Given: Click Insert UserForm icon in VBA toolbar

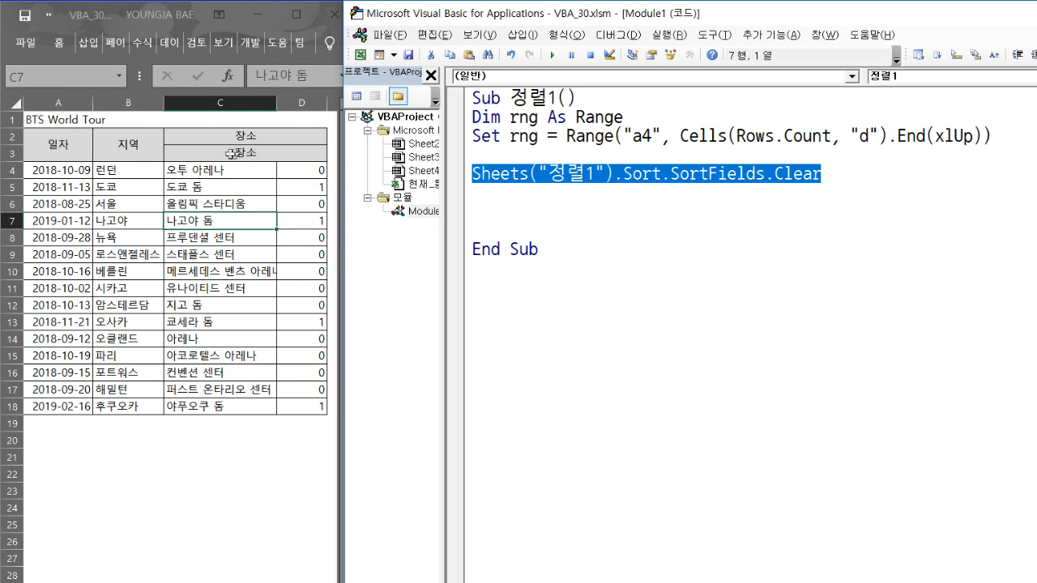Looking at the screenshot, I should 378,55.
